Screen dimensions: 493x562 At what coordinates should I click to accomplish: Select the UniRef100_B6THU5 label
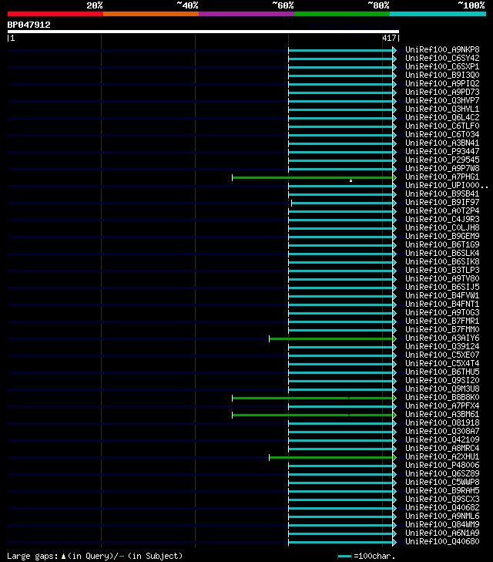click(x=442, y=372)
